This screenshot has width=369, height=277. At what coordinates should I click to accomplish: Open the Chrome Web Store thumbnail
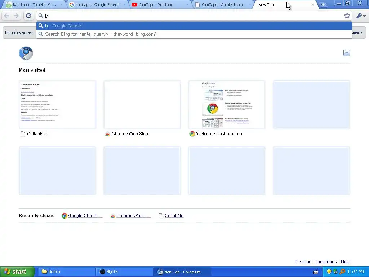point(142,105)
